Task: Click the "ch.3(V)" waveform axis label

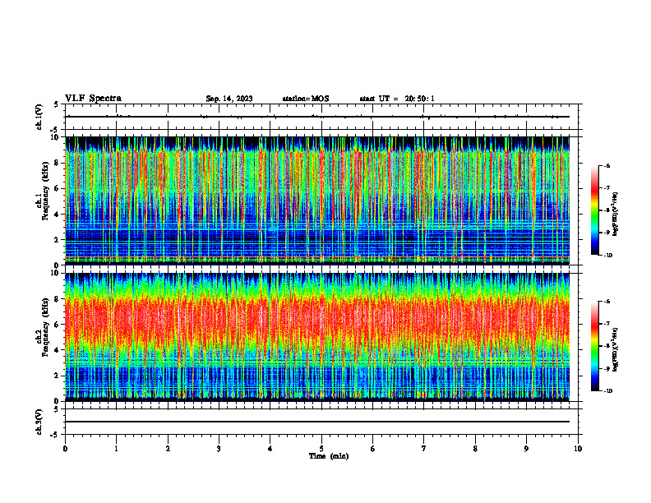Action: (x=39, y=422)
